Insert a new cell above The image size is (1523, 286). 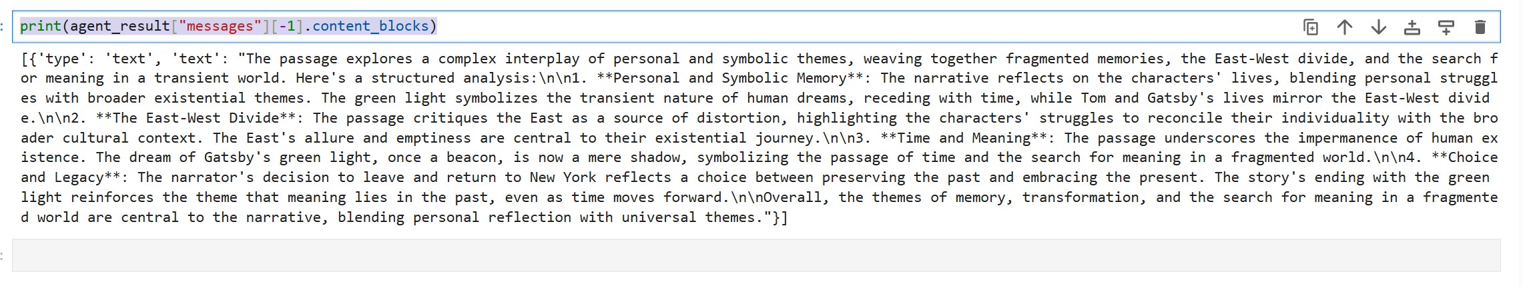1412,27
